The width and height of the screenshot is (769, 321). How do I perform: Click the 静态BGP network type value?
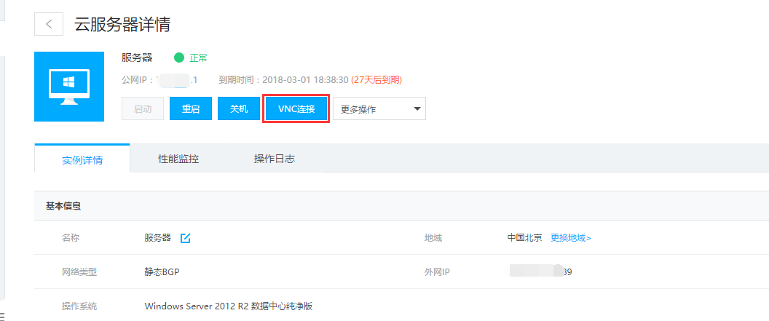162,272
